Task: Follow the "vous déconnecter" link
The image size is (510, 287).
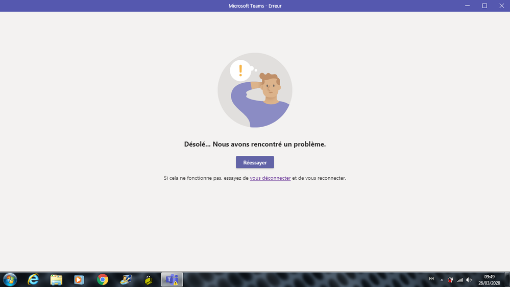Action: (270, 178)
